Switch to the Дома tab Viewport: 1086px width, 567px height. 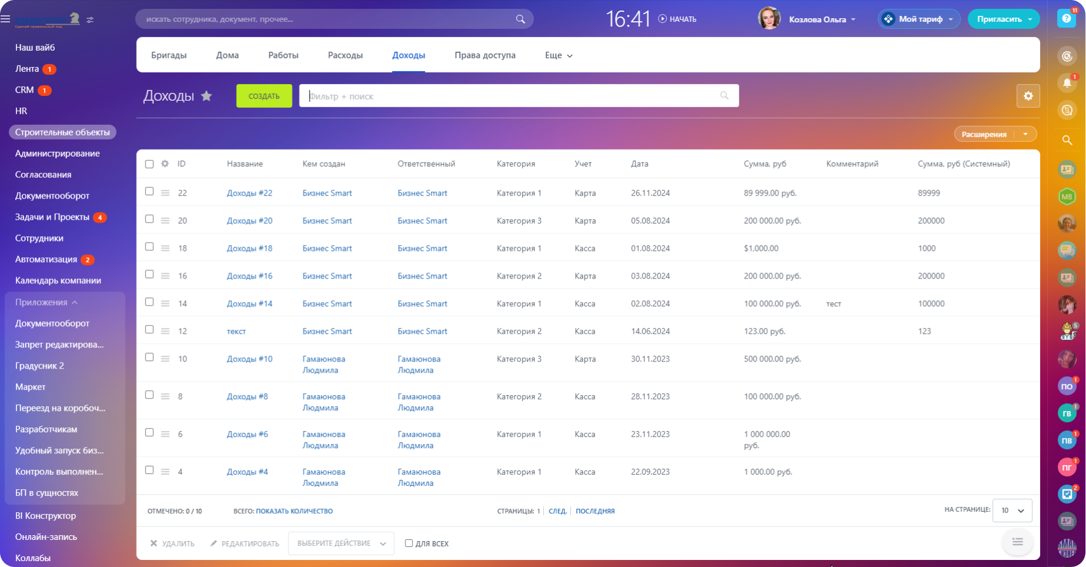pos(227,55)
